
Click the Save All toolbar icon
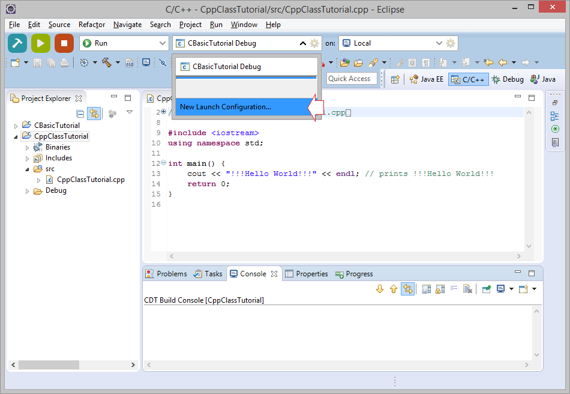coord(51,62)
